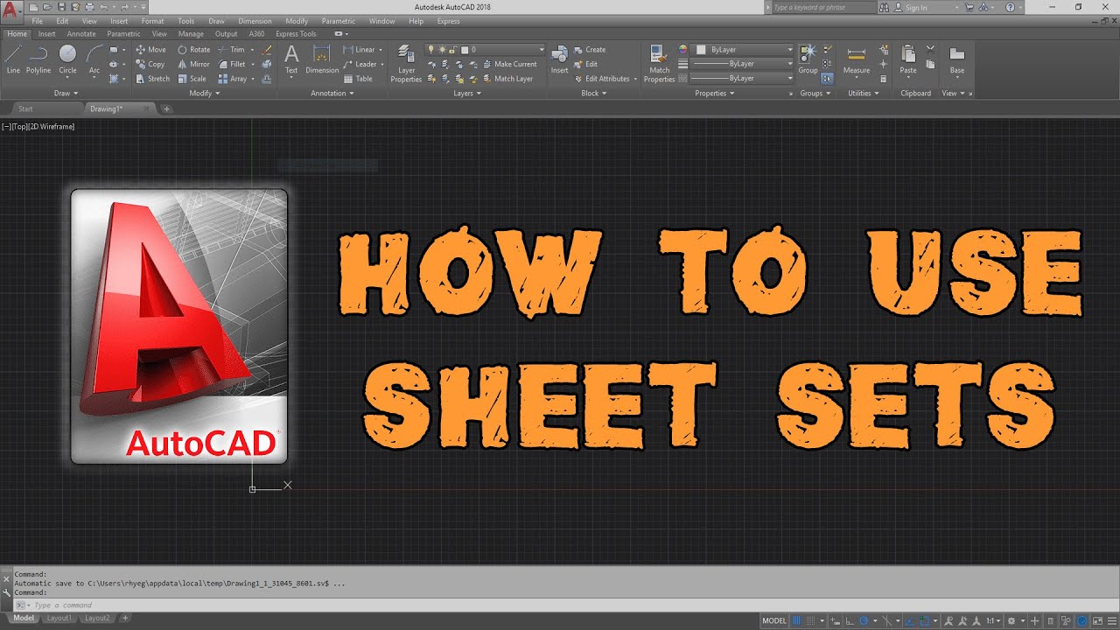This screenshot has height=630, width=1120.
Task: Open the Linear dimension dropdown arrow
Action: 381,50
